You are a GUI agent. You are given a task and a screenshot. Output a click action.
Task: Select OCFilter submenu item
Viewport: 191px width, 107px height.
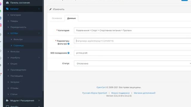tap(14, 33)
